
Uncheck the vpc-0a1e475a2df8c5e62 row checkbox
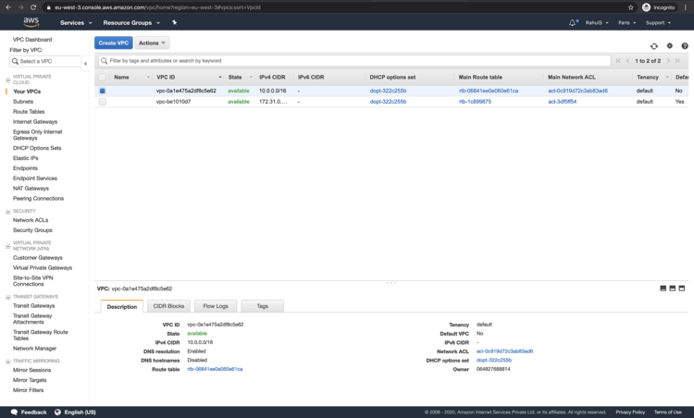tap(102, 91)
